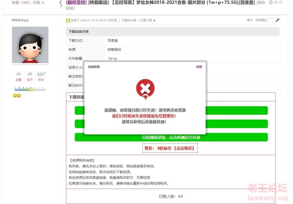Click the 售价 9软妹币【点击购买】 button

point(170,148)
